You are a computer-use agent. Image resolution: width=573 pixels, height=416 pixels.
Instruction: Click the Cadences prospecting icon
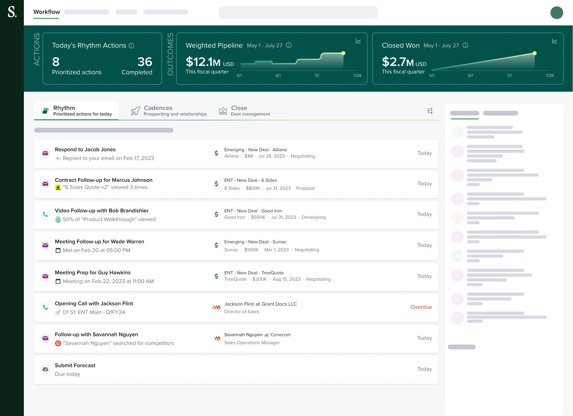tap(135, 110)
